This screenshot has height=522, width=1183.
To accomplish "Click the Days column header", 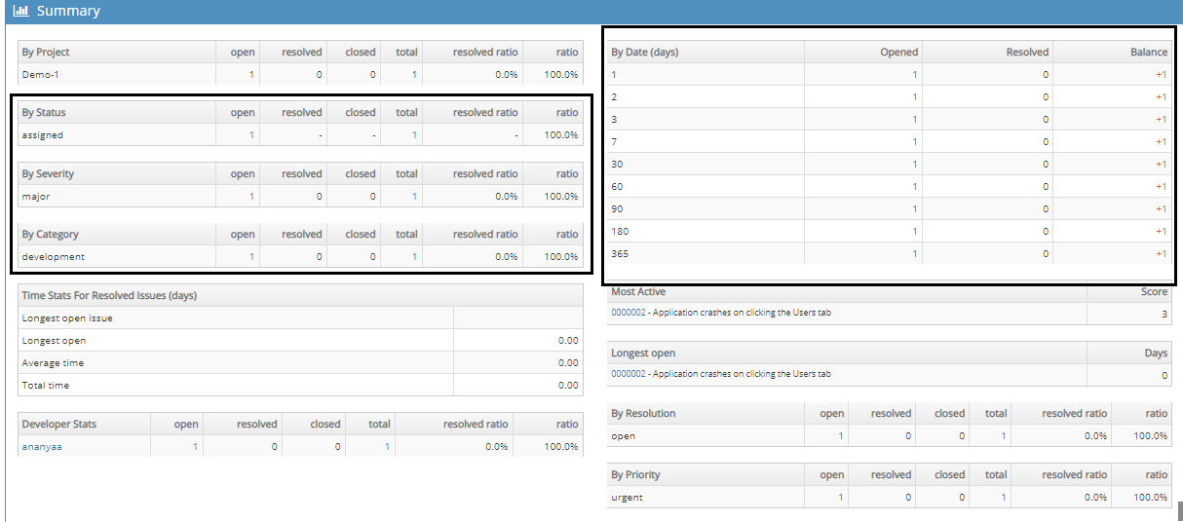I will point(1156,353).
